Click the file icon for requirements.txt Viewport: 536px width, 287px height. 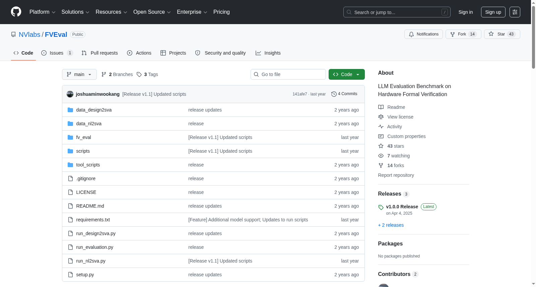70,220
